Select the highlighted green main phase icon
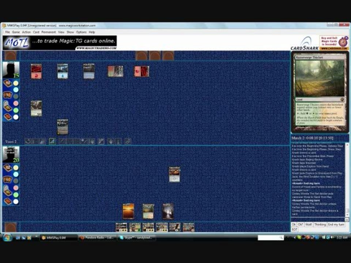The height and width of the screenshot is (263, 351). pyautogui.click(x=52, y=141)
